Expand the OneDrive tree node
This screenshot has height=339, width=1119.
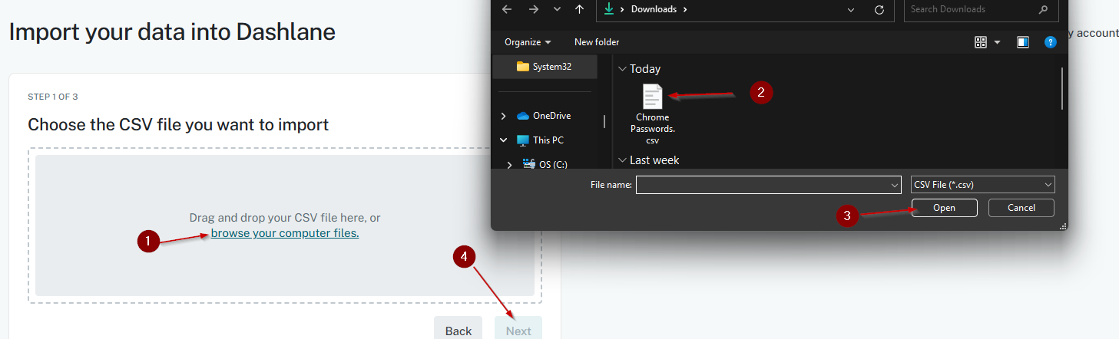[x=504, y=116]
